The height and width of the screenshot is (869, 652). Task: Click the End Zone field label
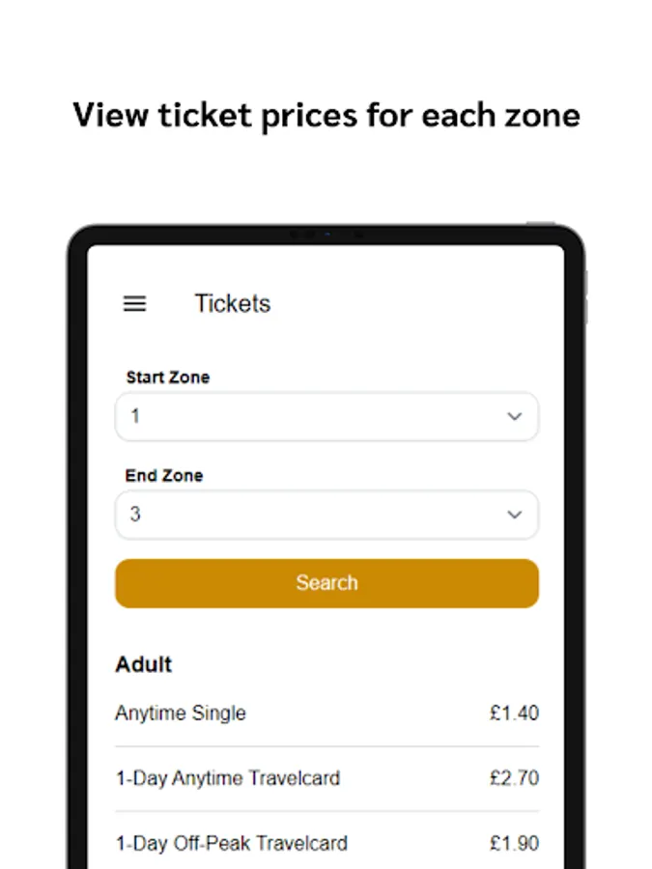click(x=164, y=476)
